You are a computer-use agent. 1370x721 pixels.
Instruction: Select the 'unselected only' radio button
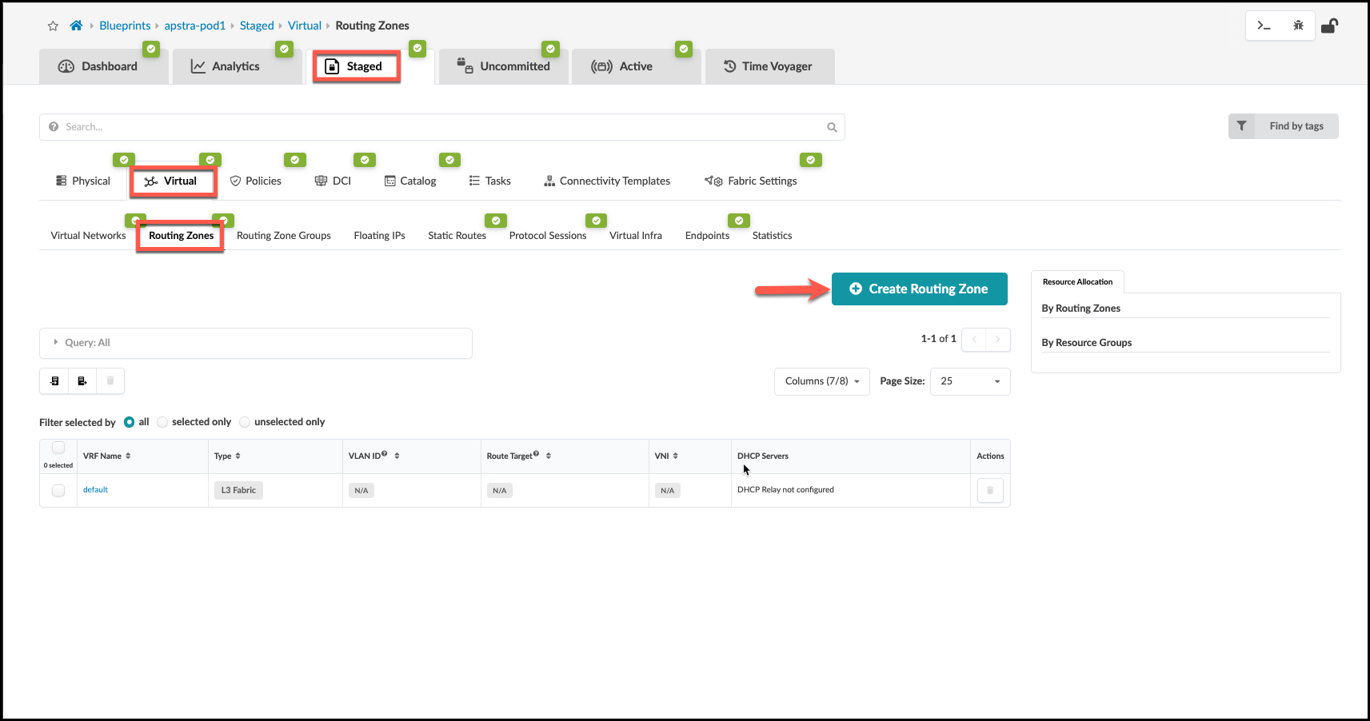(244, 421)
